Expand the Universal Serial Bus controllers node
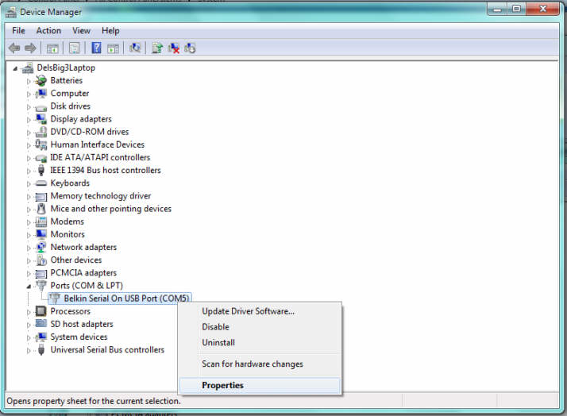Viewport: 567px width, 416px height. tap(29, 351)
